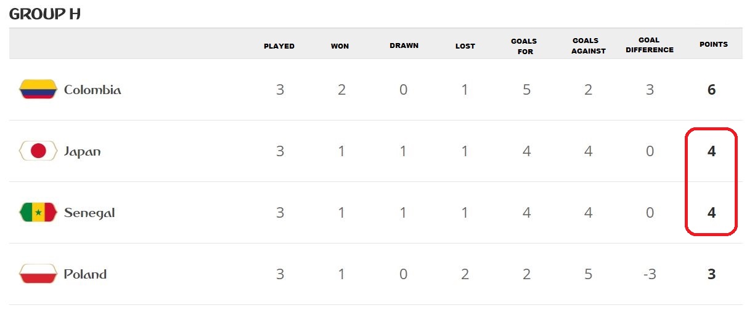The height and width of the screenshot is (313, 747).
Task: Click the LOST column header
Action: (465, 46)
